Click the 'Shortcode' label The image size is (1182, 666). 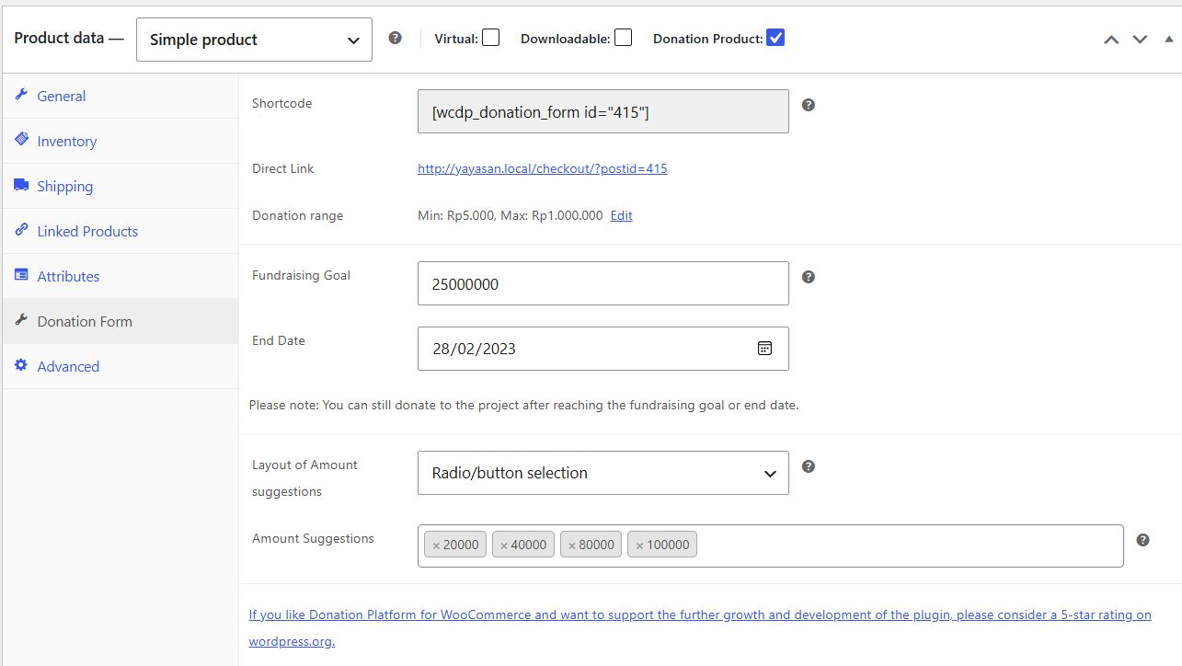coord(282,103)
